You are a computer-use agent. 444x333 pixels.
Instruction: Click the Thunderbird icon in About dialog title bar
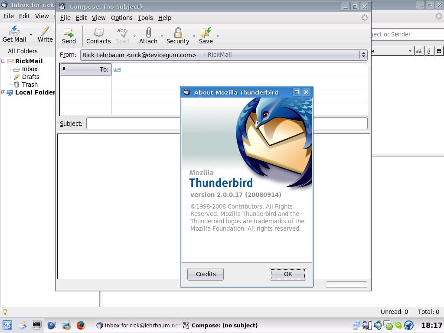point(187,92)
